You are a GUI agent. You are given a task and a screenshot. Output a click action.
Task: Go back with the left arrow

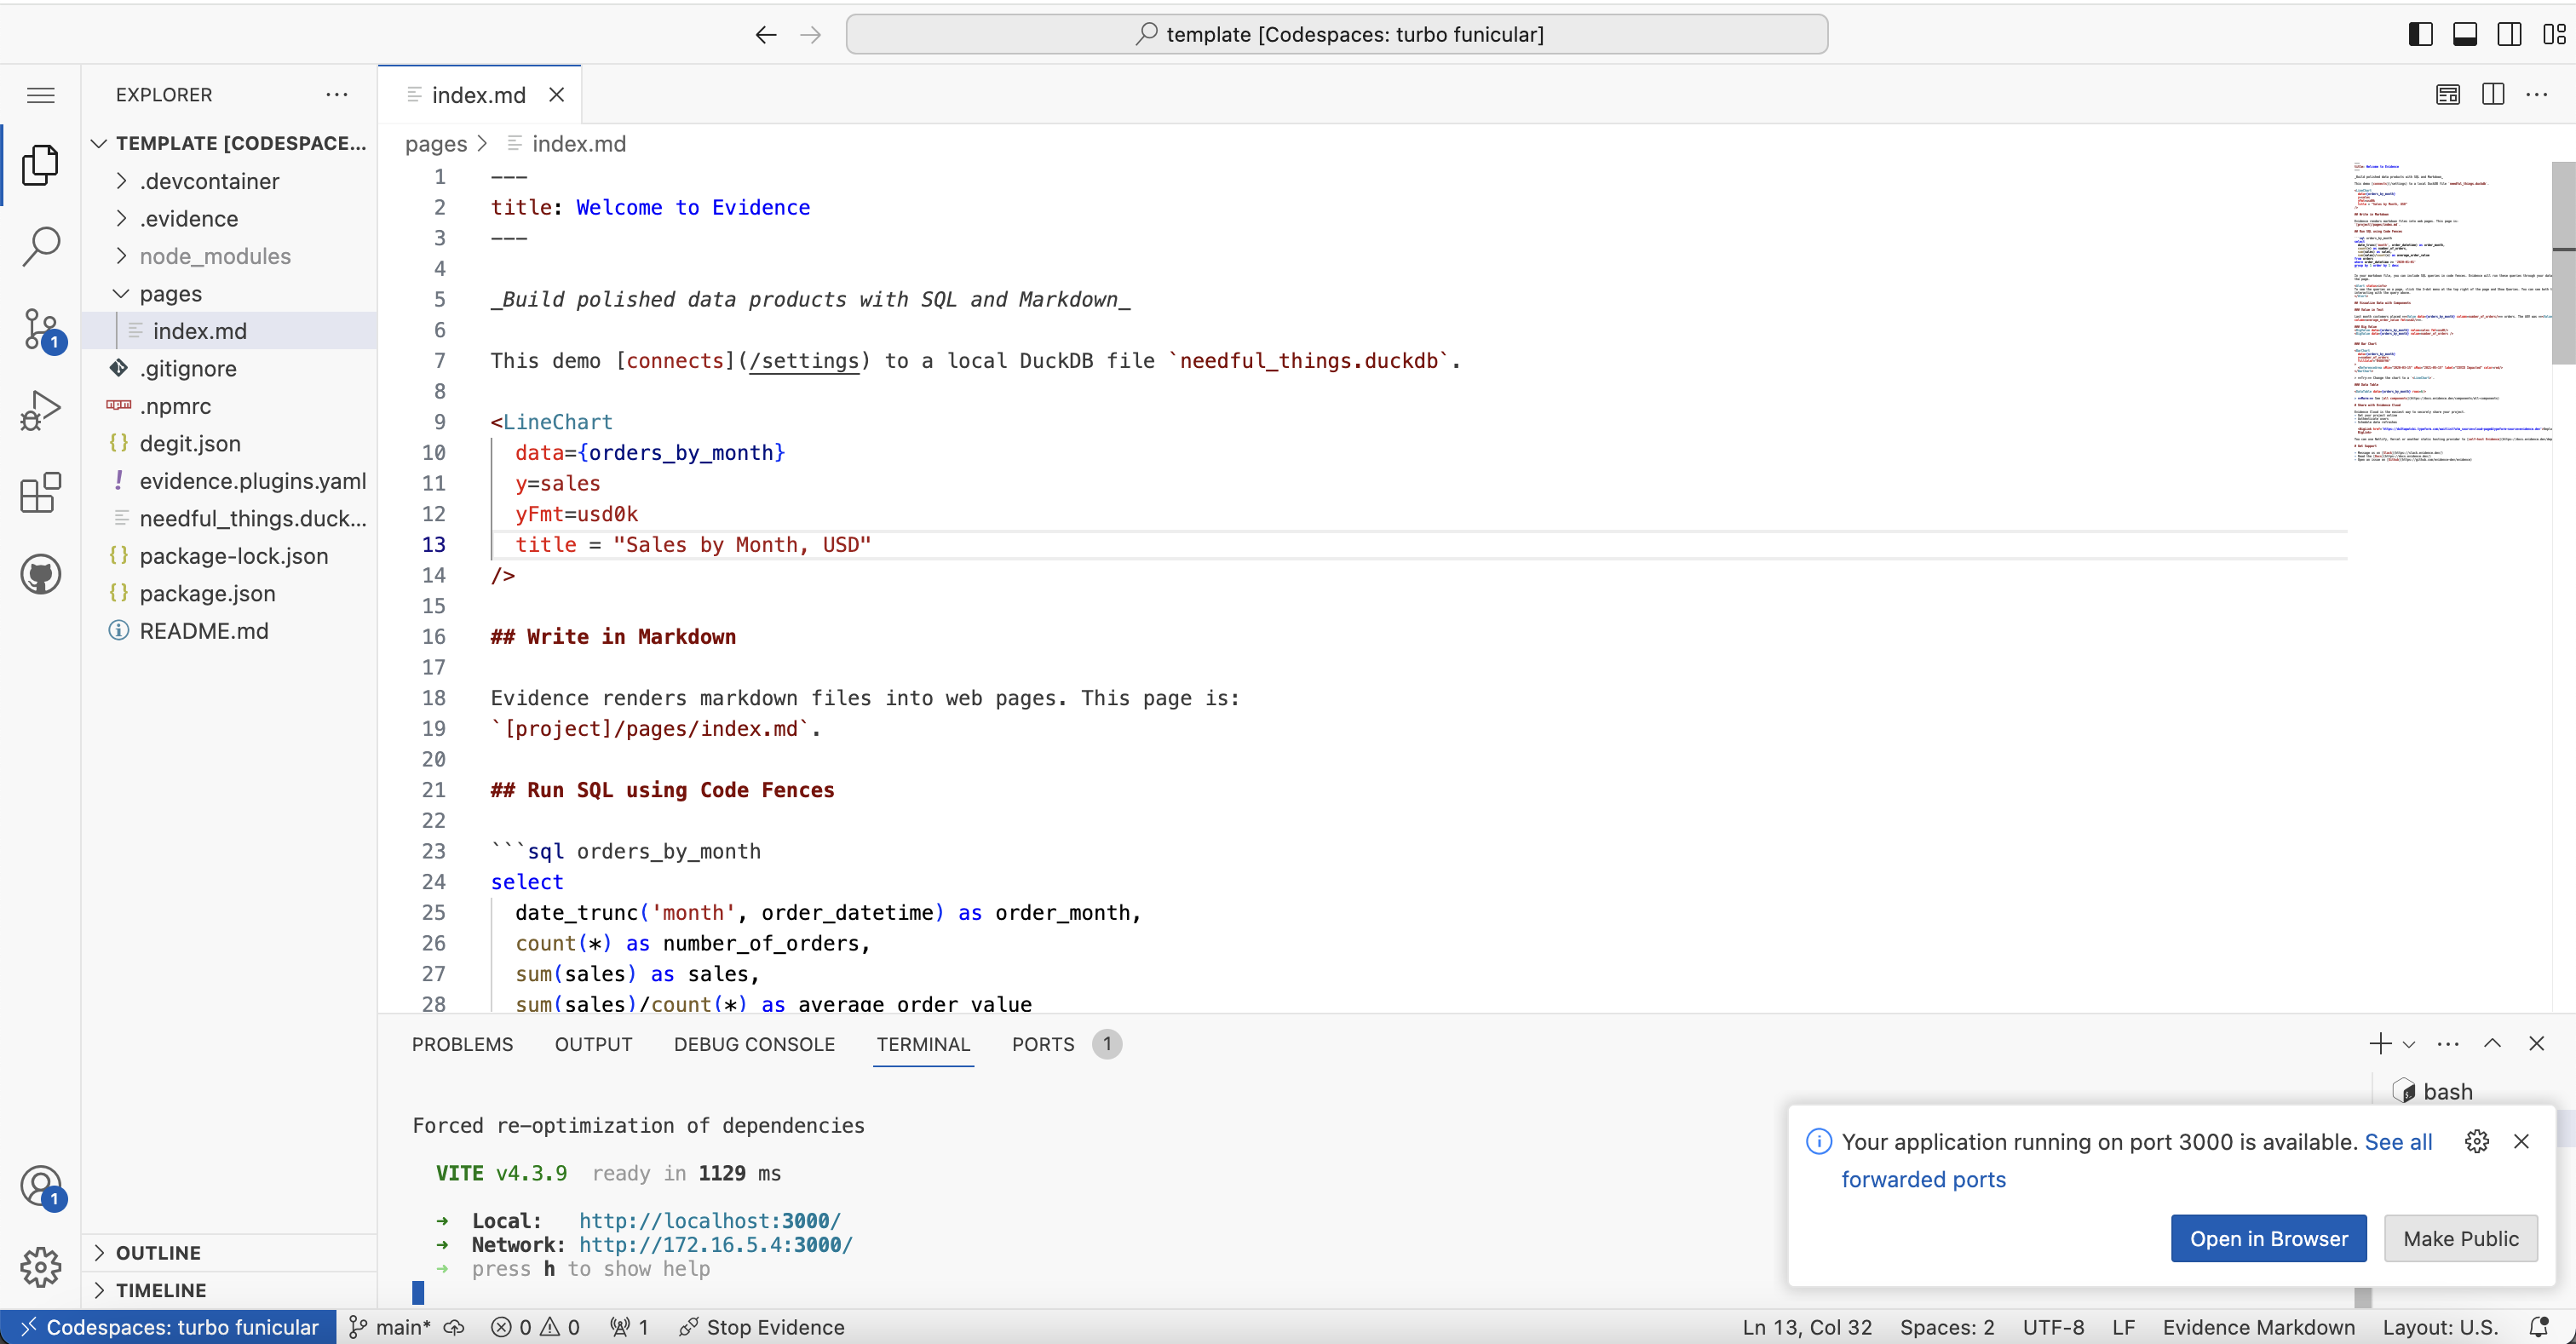coord(765,35)
